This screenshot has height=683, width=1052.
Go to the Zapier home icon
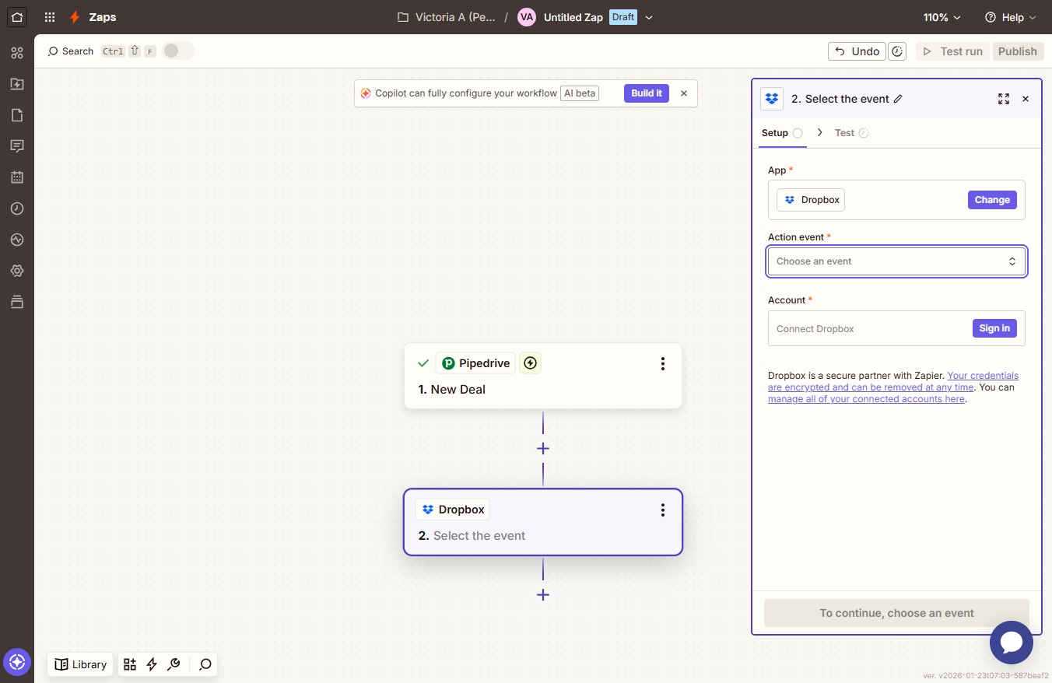click(x=17, y=16)
